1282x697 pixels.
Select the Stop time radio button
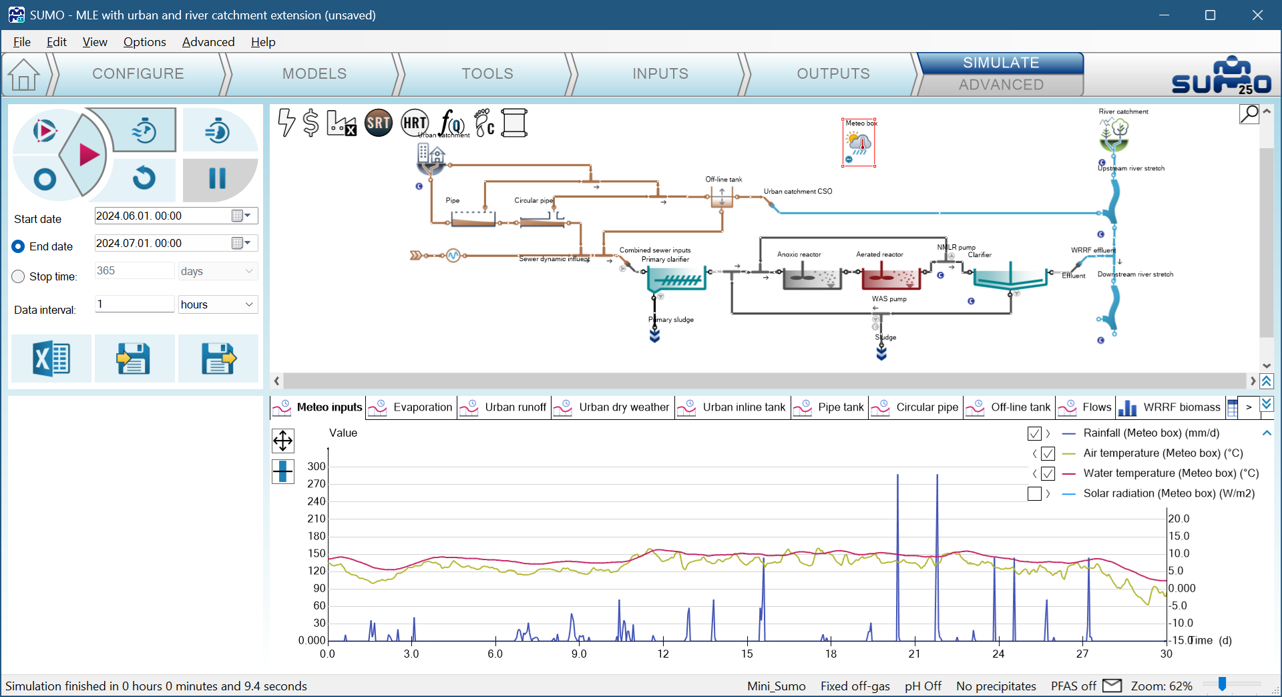(19, 276)
